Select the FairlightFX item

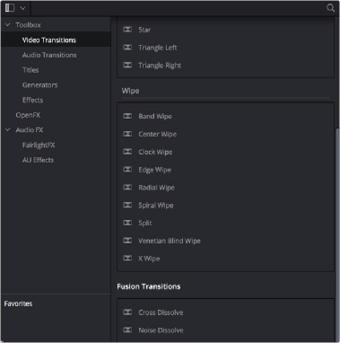(x=39, y=145)
